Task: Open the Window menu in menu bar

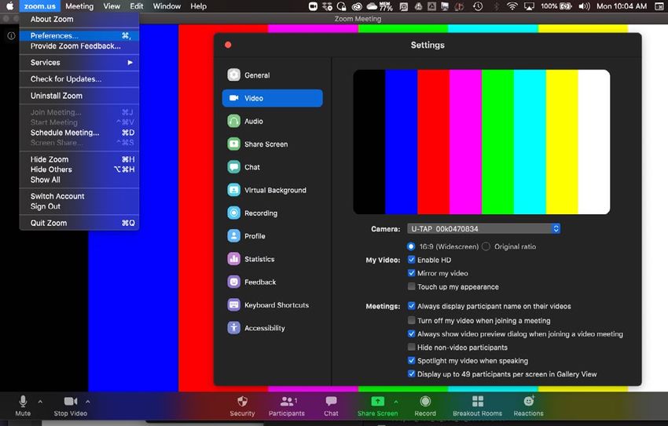Action: (167, 6)
